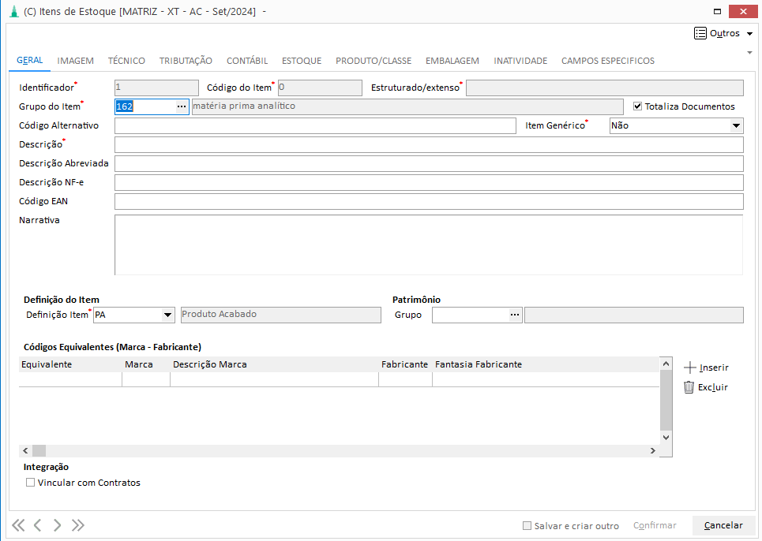This screenshot has width=762, height=541.
Task: Click the vertical scrollbar thumb in grid
Action: (666, 401)
